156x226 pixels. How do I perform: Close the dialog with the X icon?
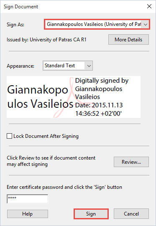(149, 6)
